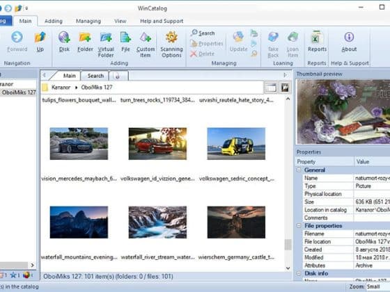Click the third document tab with an icon
This screenshot has width=390, height=292.
[118, 76]
